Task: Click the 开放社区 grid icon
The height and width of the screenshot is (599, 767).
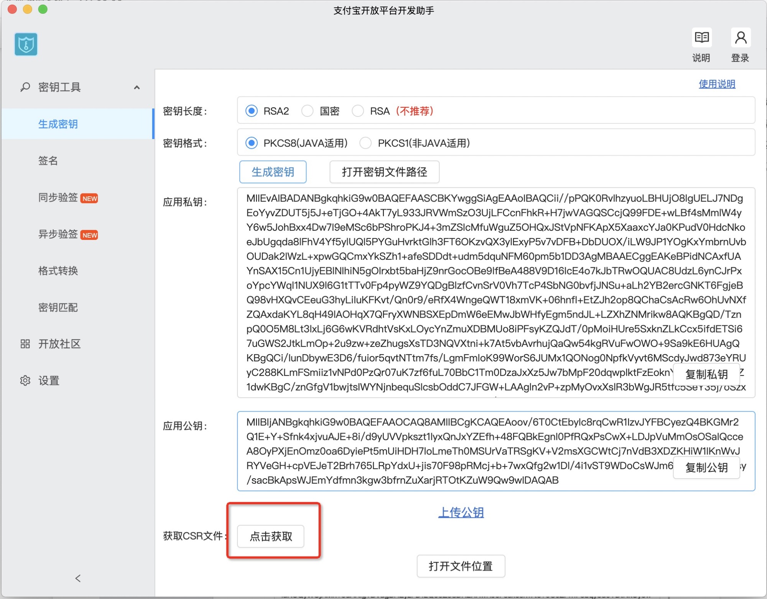Action: 25,344
